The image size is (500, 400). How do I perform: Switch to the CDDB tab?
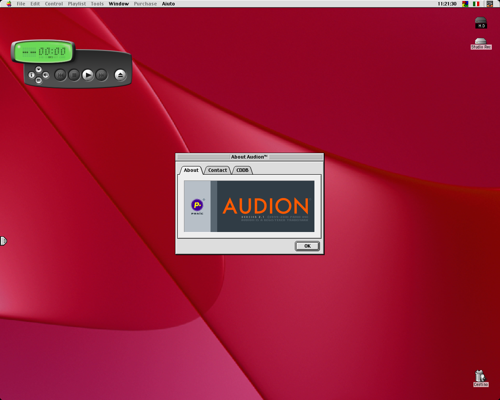point(242,170)
